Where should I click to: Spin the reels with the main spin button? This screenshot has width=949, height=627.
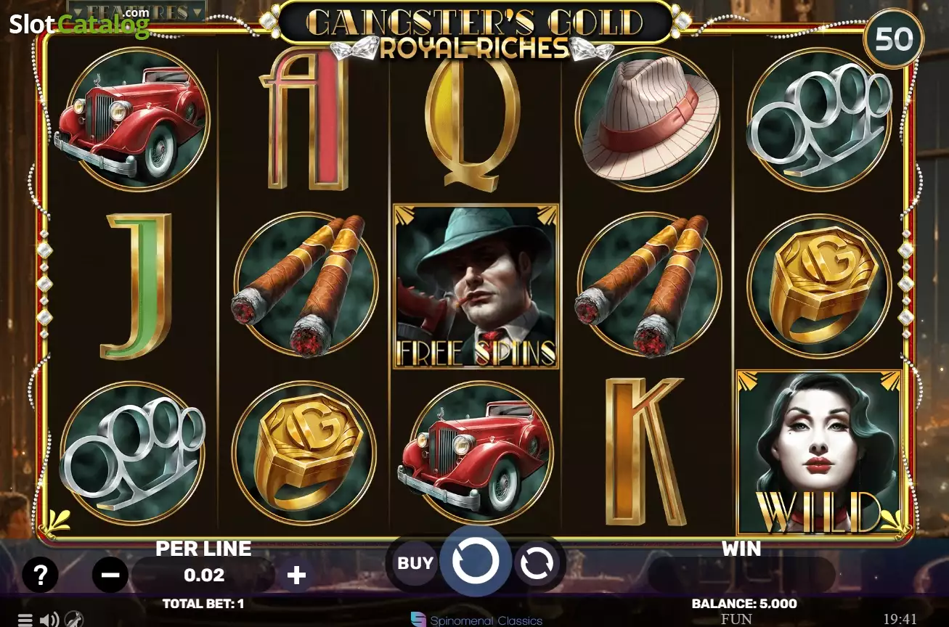(x=476, y=561)
